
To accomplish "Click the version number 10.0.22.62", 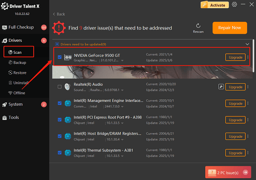I will pos(22,14).
